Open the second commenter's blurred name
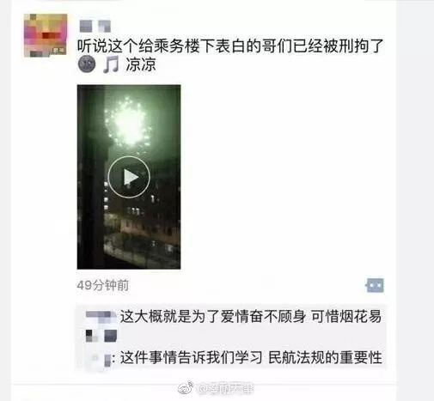Screen dimensions: 434x401 tap(100, 359)
